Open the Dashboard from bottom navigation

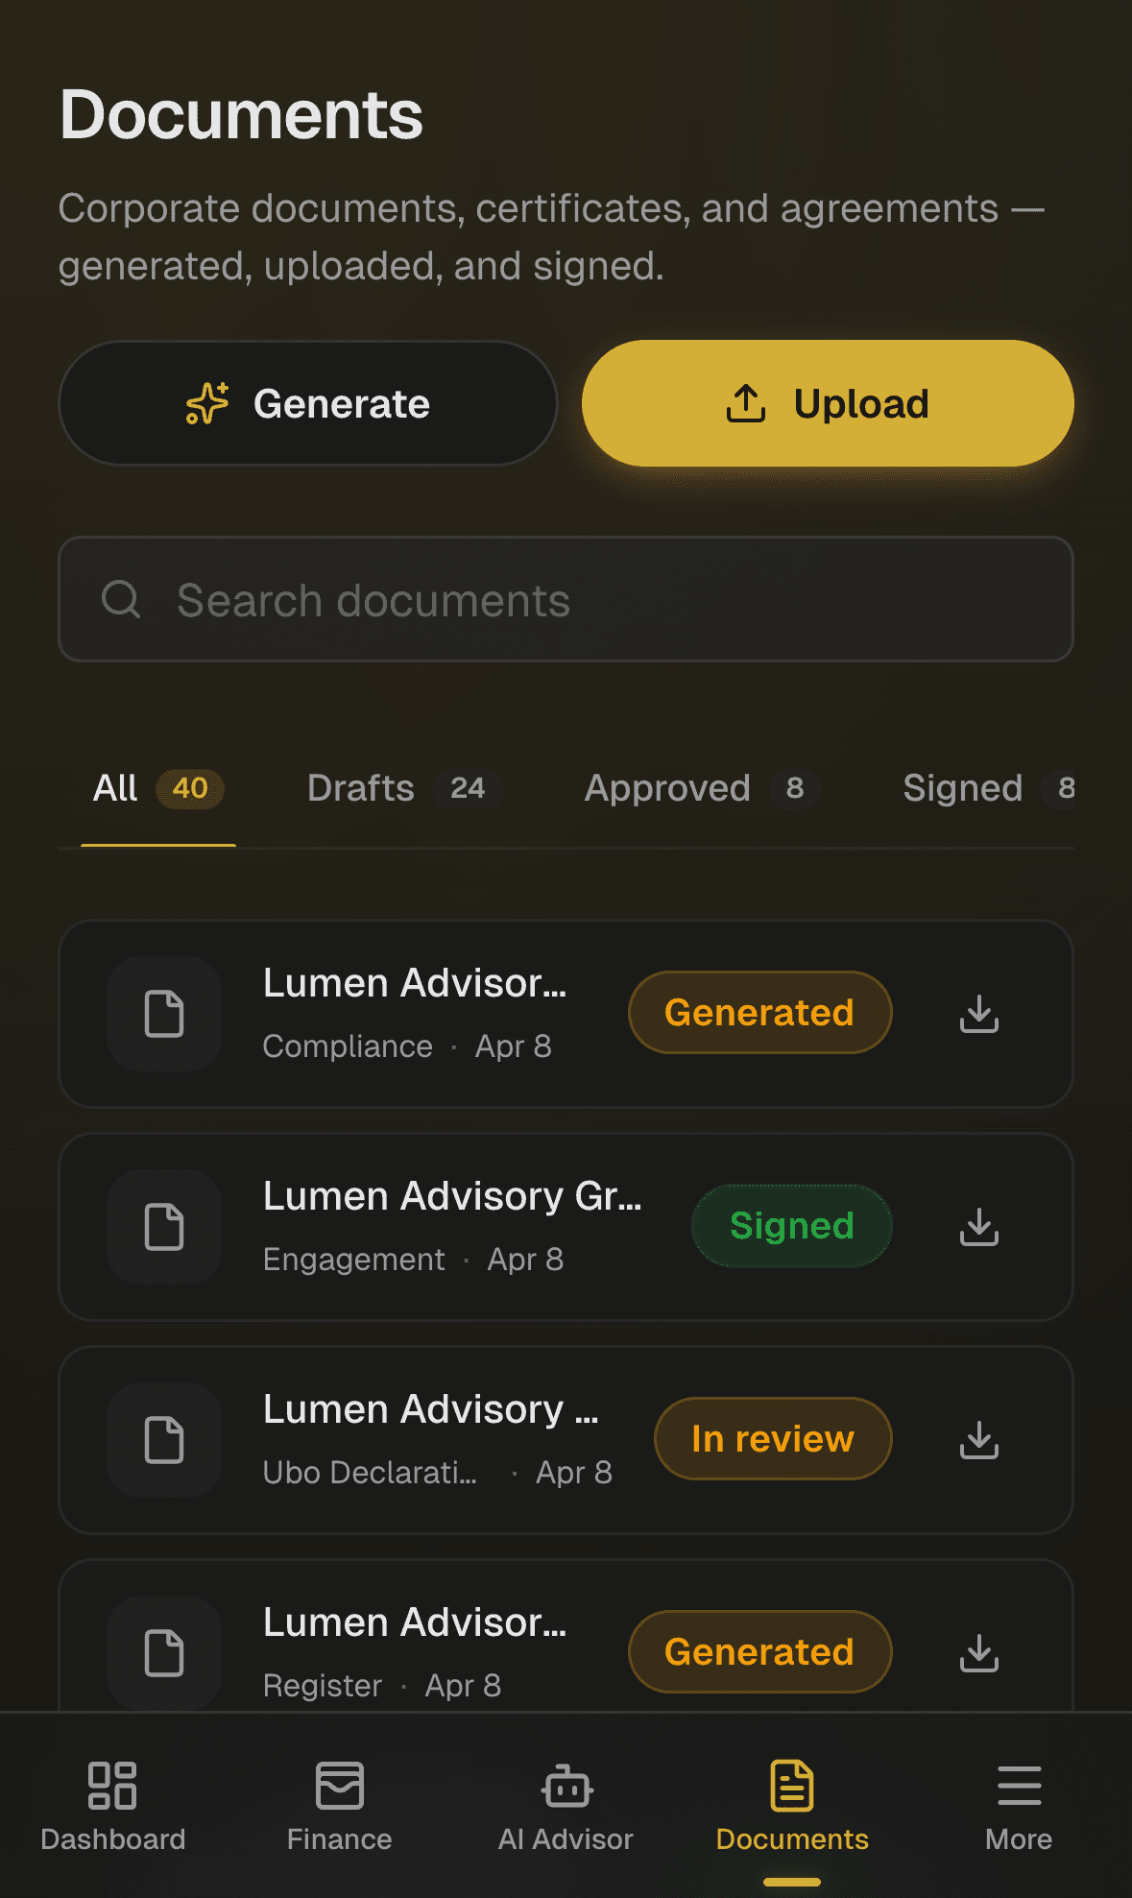(113, 1806)
